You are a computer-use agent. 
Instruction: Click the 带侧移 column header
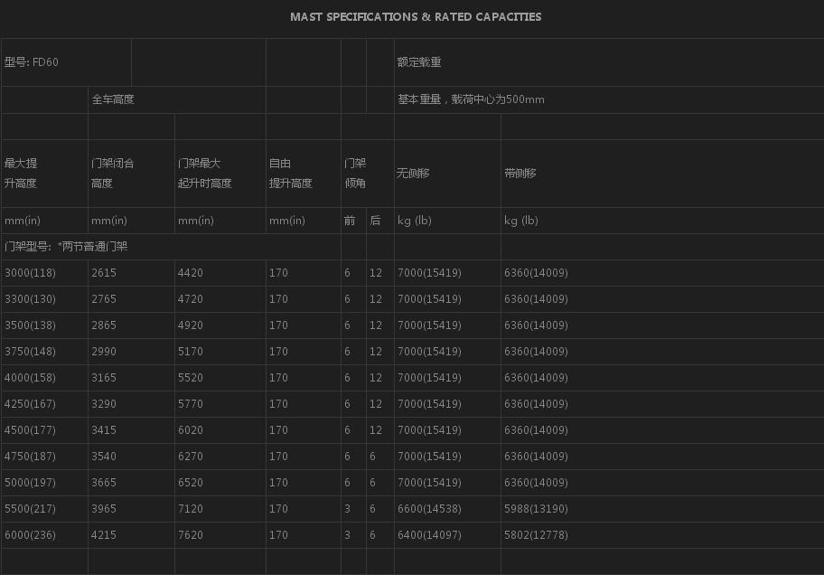click(520, 173)
